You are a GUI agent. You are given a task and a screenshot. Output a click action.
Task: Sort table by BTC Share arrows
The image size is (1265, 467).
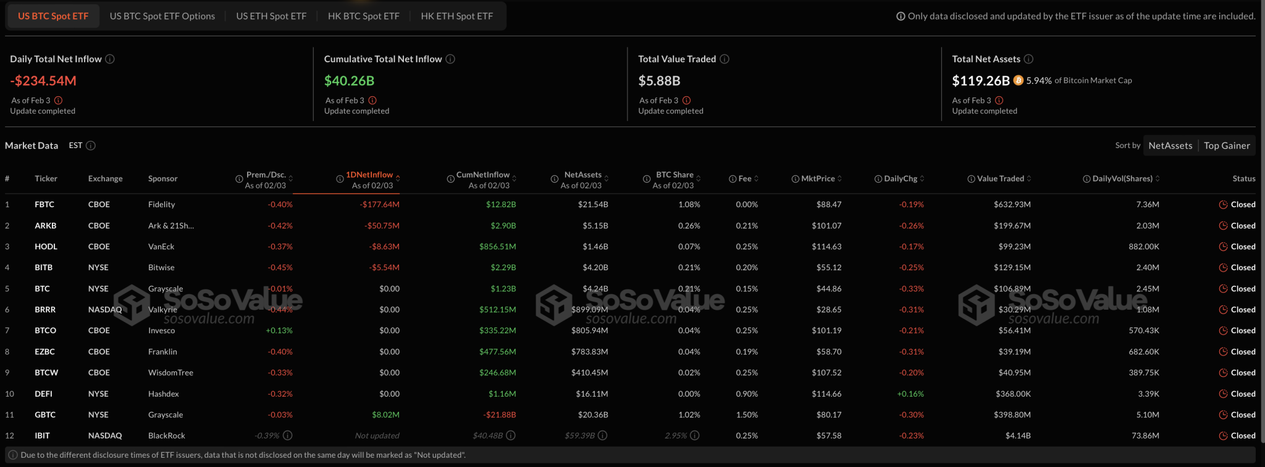[699, 179]
